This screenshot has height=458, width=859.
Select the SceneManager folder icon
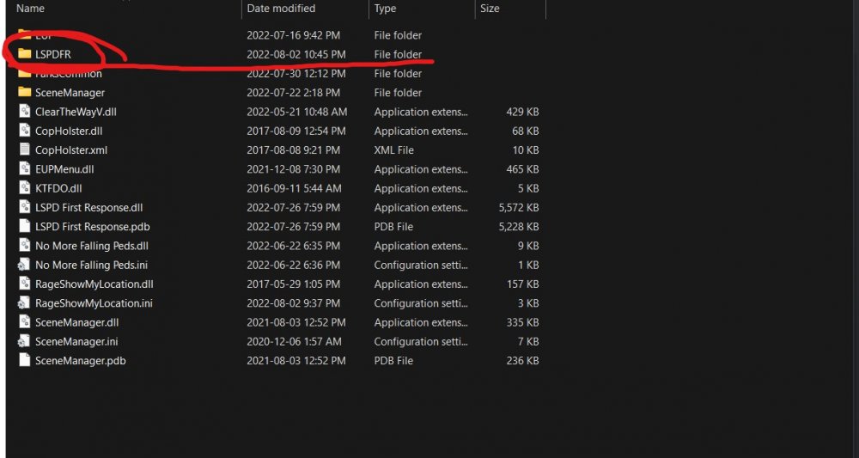25,92
